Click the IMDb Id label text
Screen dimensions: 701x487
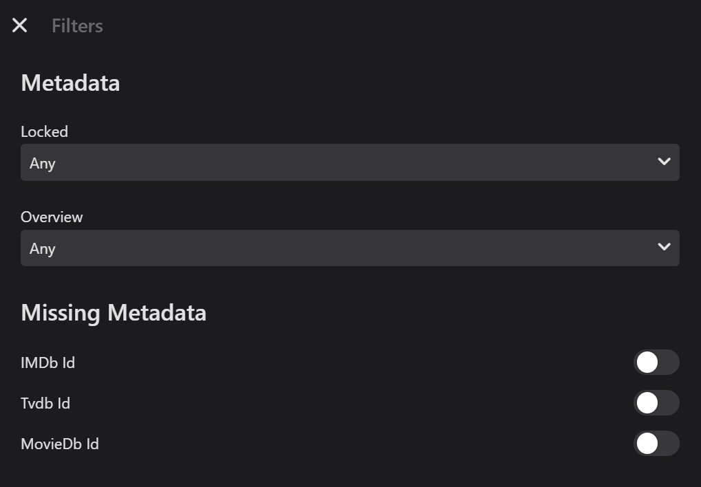pos(48,362)
